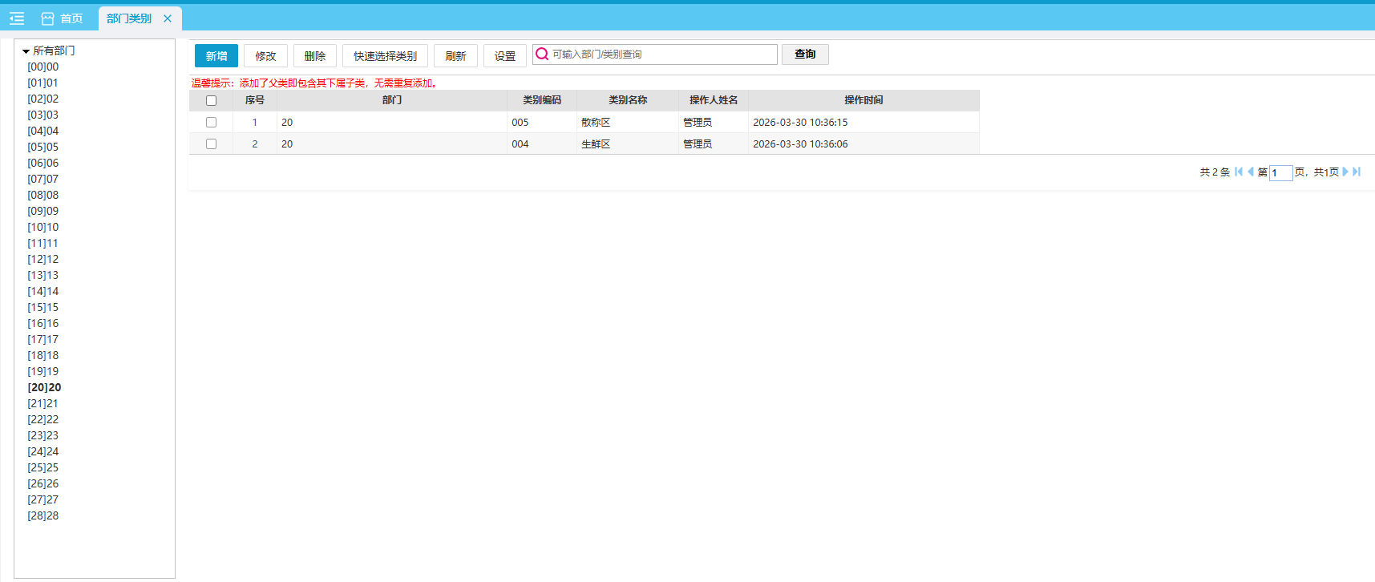This screenshot has width=1375, height=582.
Task: Check the row for 生鲜区
Action: click(x=211, y=143)
